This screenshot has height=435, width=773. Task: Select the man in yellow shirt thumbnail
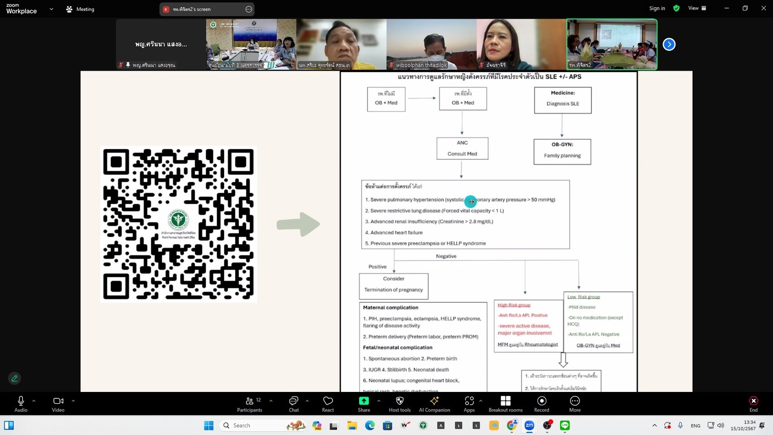341,44
